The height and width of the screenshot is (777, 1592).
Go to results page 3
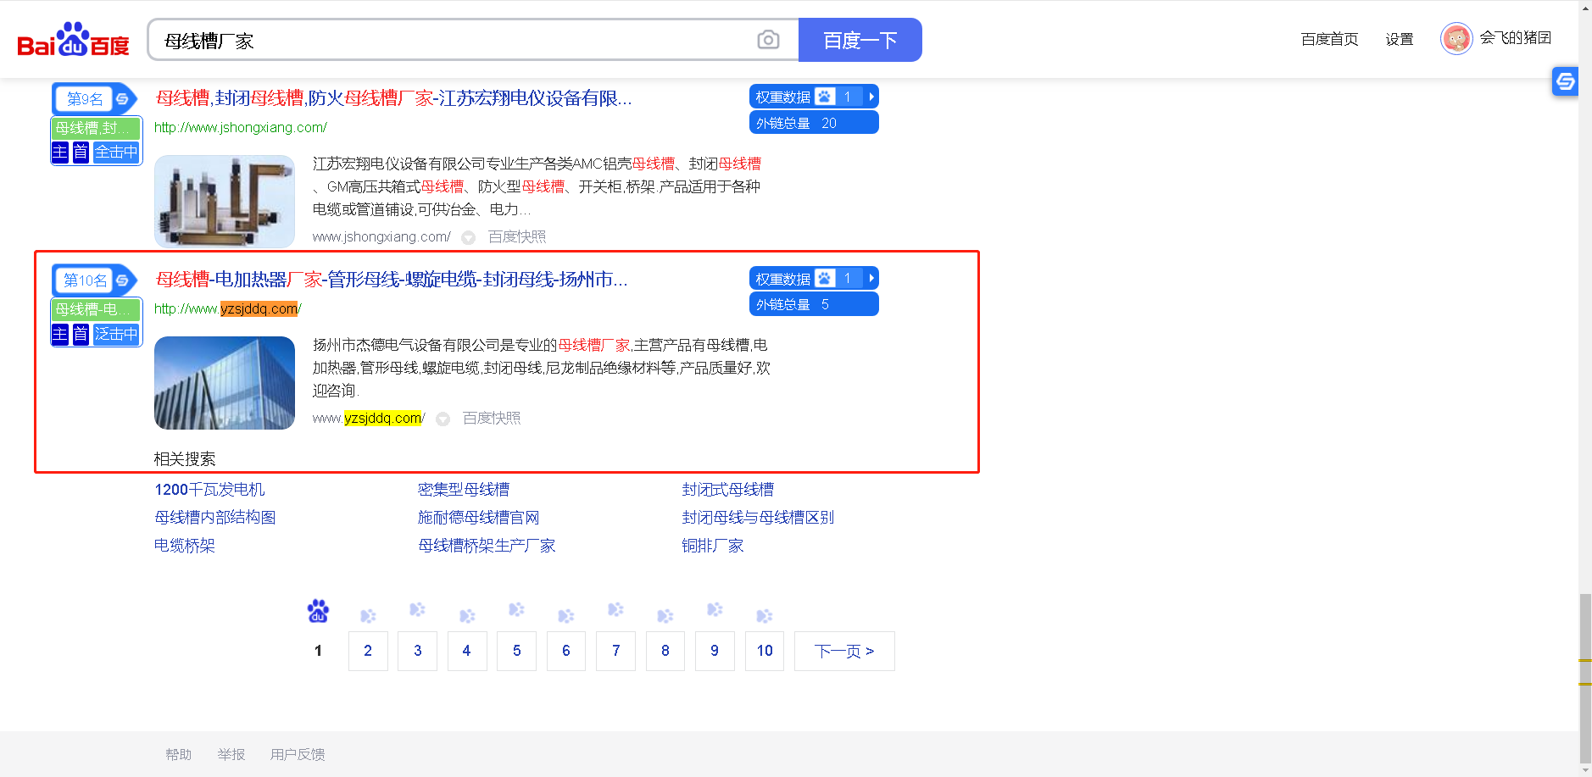tap(418, 651)
